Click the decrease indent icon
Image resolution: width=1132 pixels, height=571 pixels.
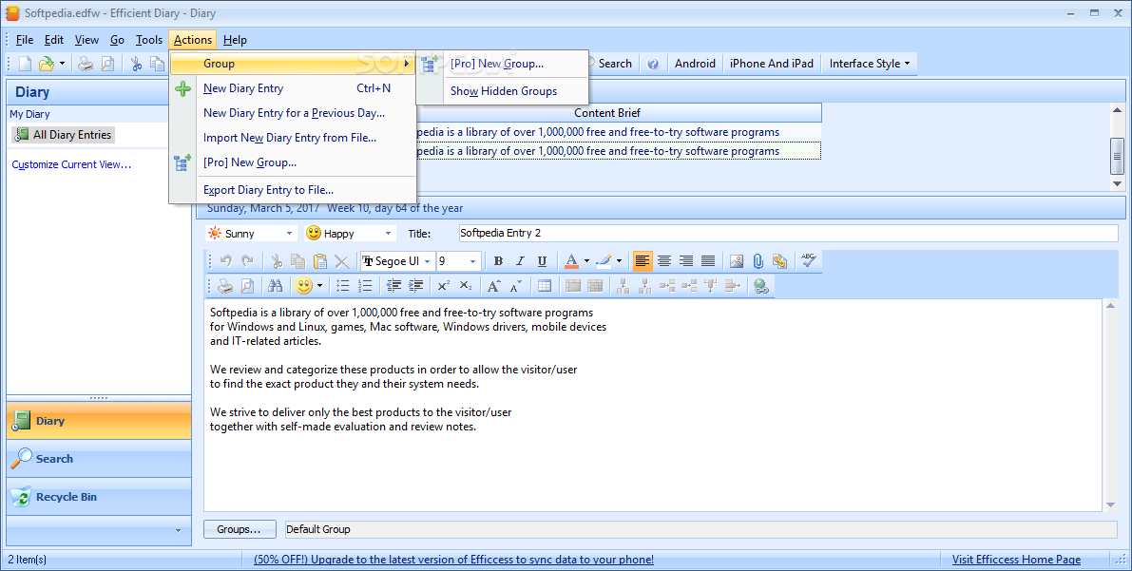[393, 286]
